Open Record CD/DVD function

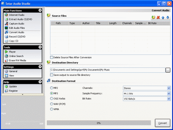coord(17,37)
